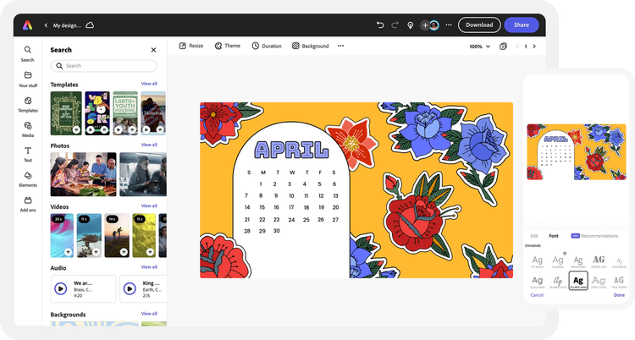Click the cloud sync status icon

(90, 25)
